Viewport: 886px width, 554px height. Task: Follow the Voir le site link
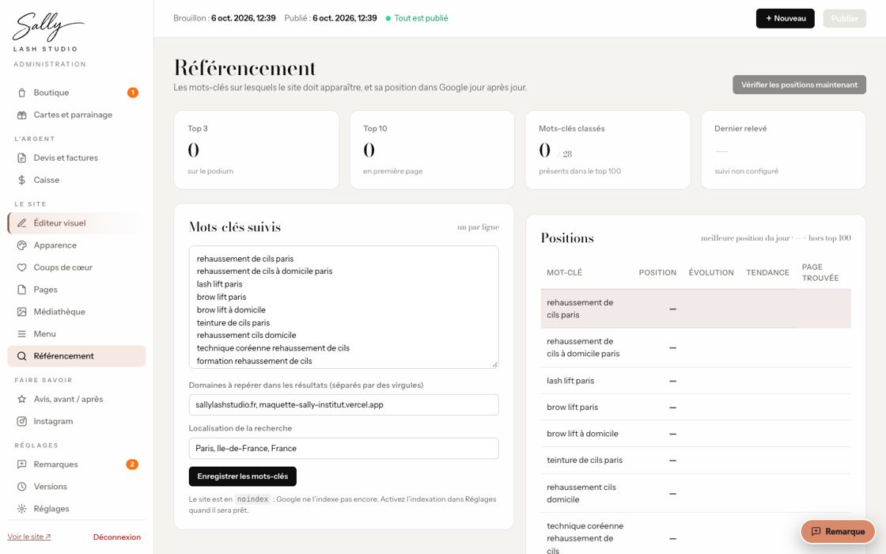click(28, 537)
